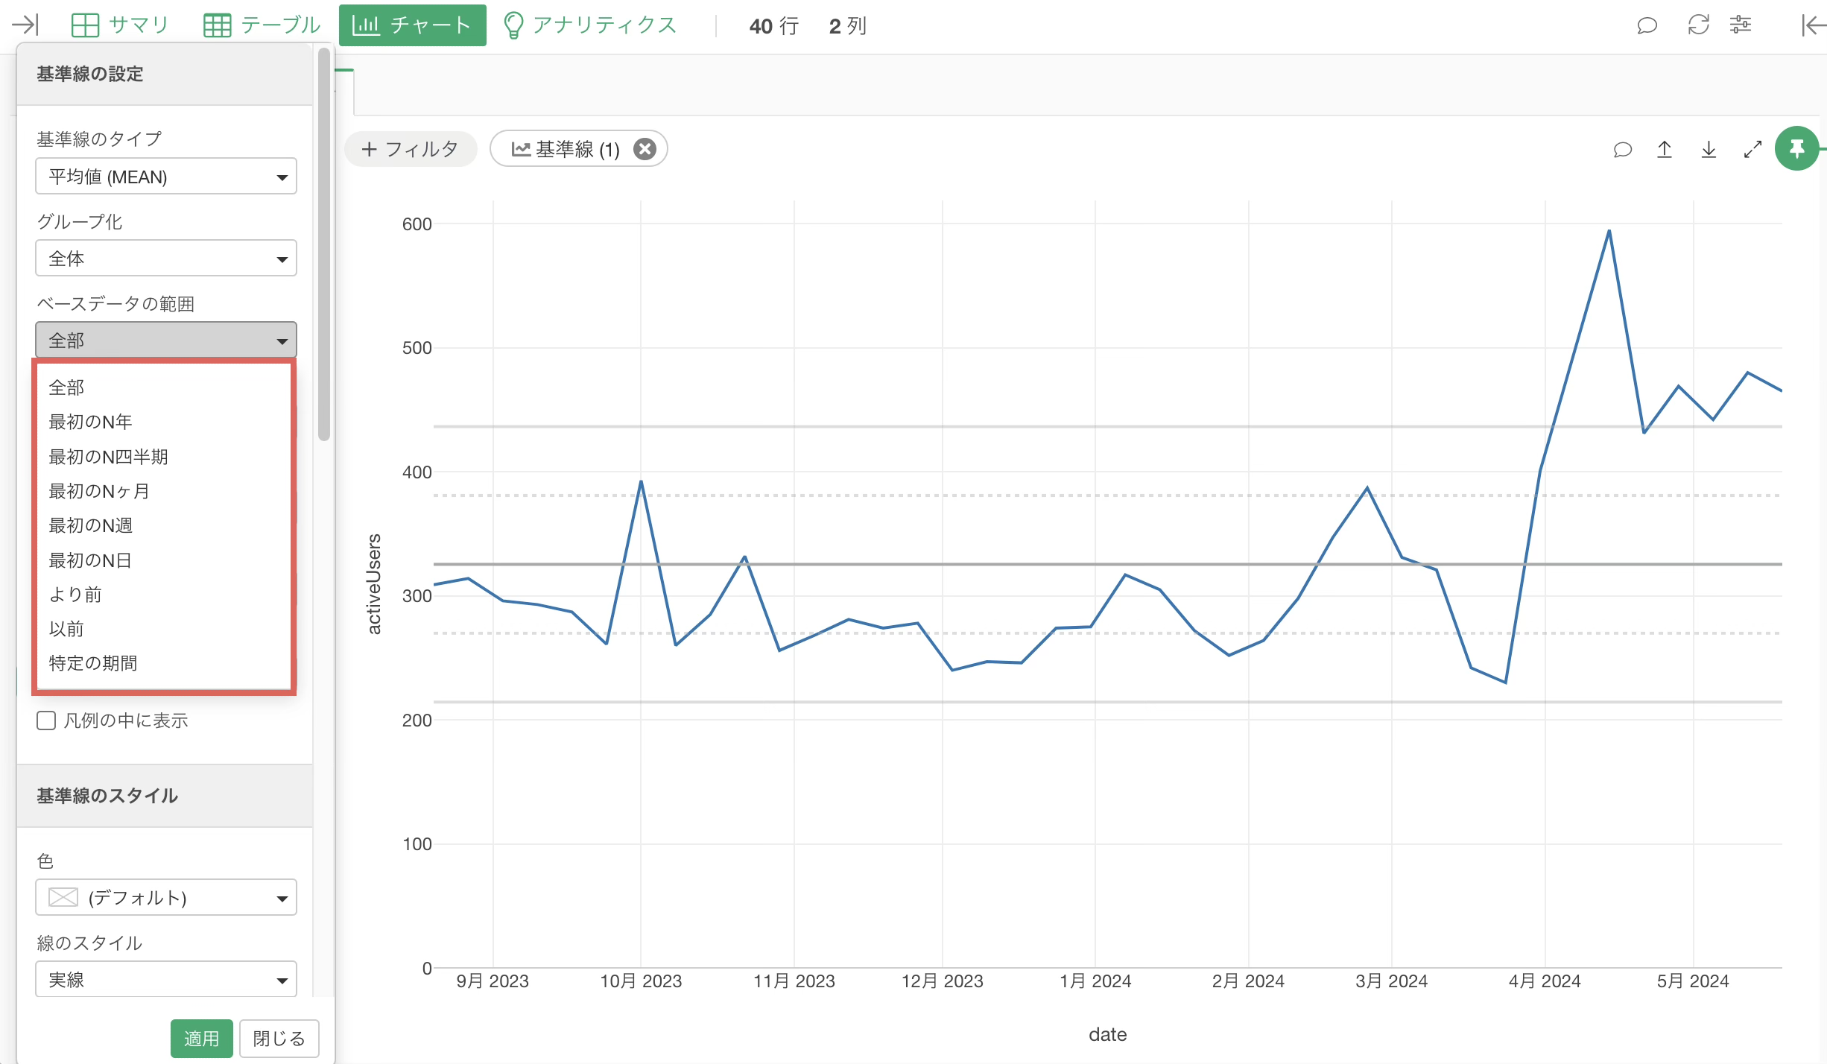
Task: Open 基準線のタイプ dropdown
Action: (165, 177)
